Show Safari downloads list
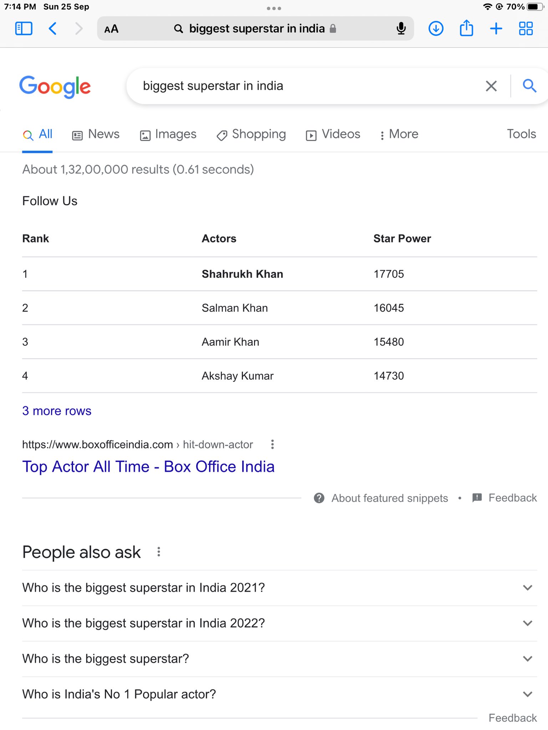 click(x=436, y=29)
